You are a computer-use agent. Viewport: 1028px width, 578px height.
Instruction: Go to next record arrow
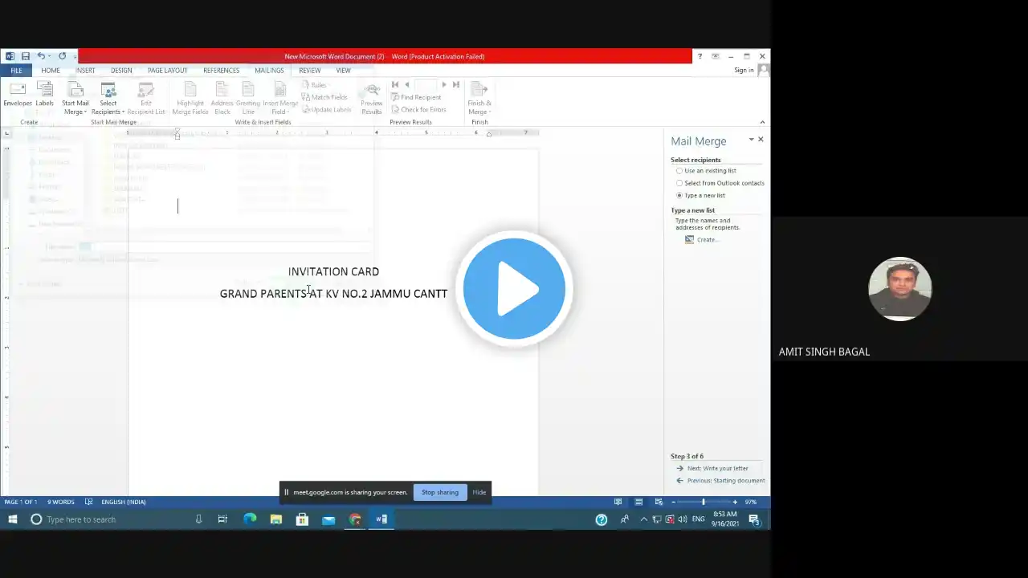tap(444, 84)
